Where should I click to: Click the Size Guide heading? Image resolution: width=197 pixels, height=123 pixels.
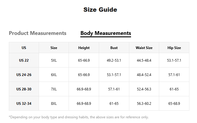(x=100, y=10)
